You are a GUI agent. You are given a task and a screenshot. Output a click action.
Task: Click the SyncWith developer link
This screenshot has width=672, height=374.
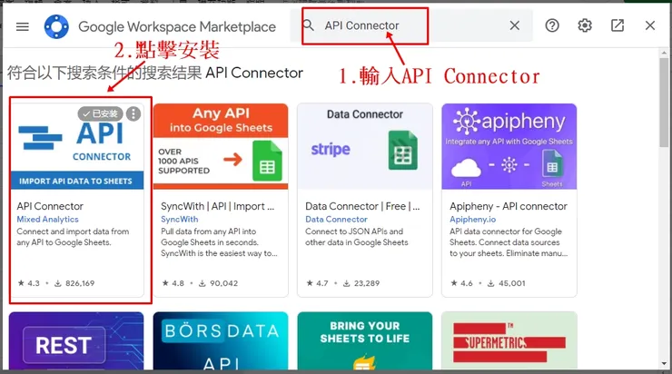180,219
